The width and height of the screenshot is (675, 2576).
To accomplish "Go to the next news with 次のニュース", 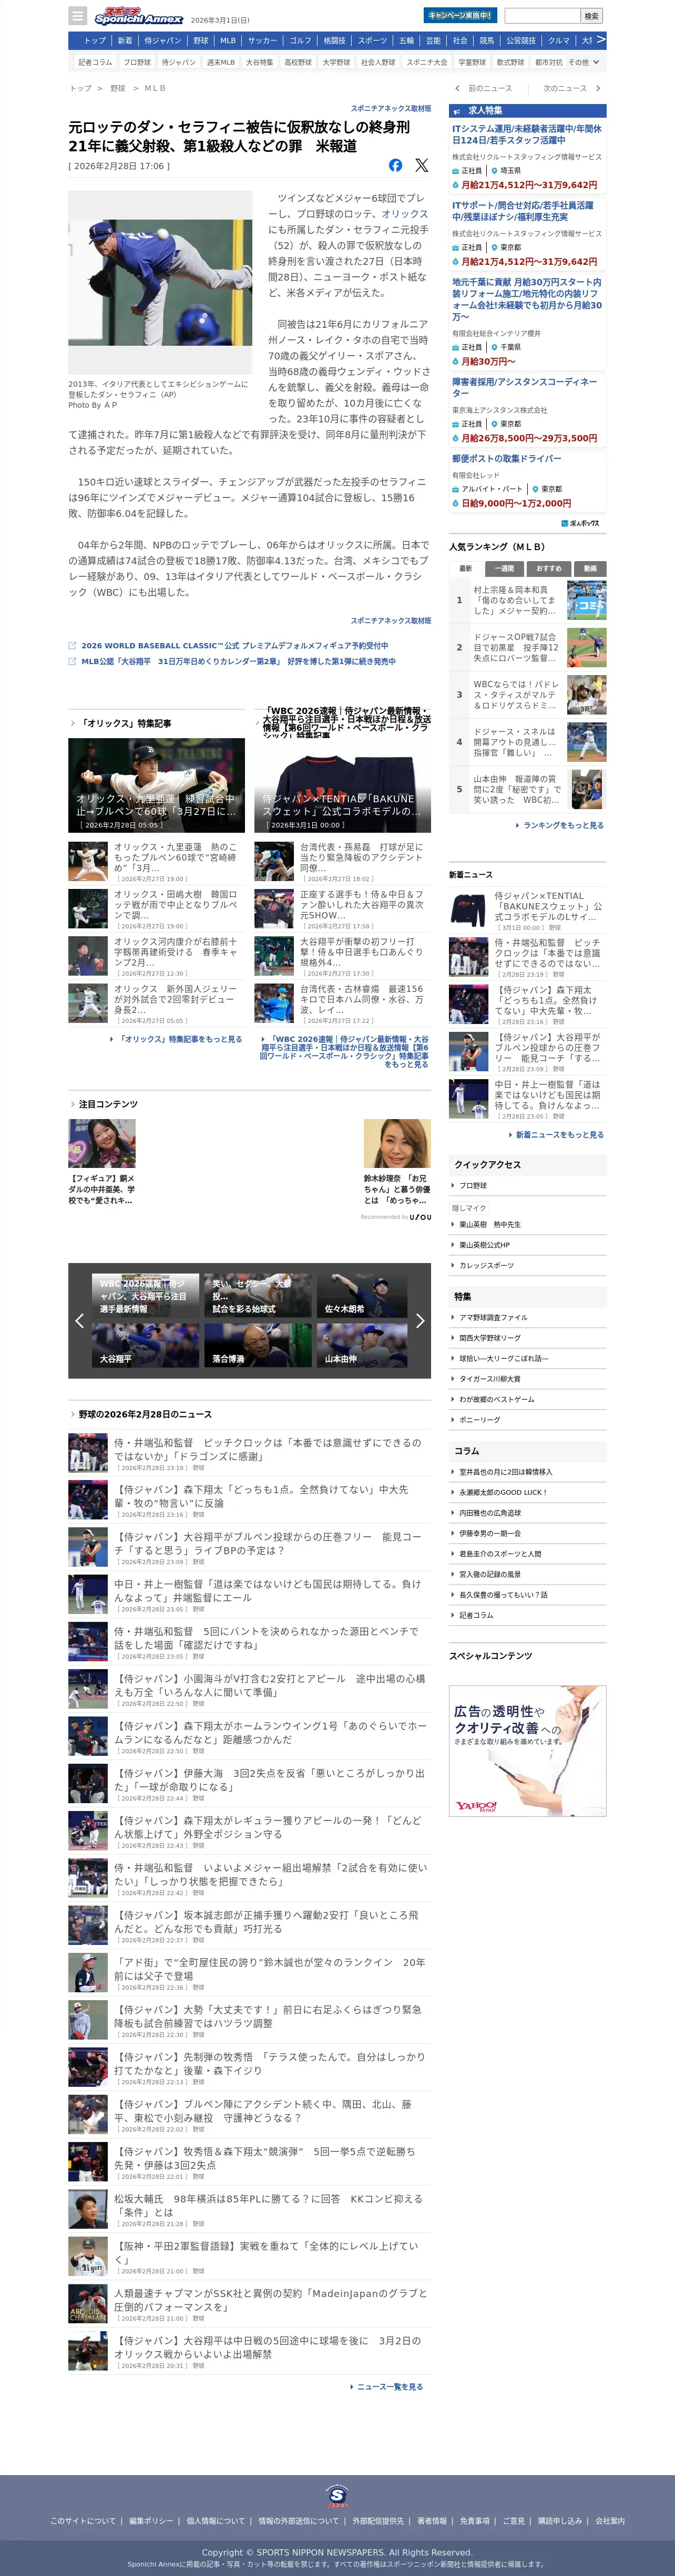I will click(x=571, y=88).
